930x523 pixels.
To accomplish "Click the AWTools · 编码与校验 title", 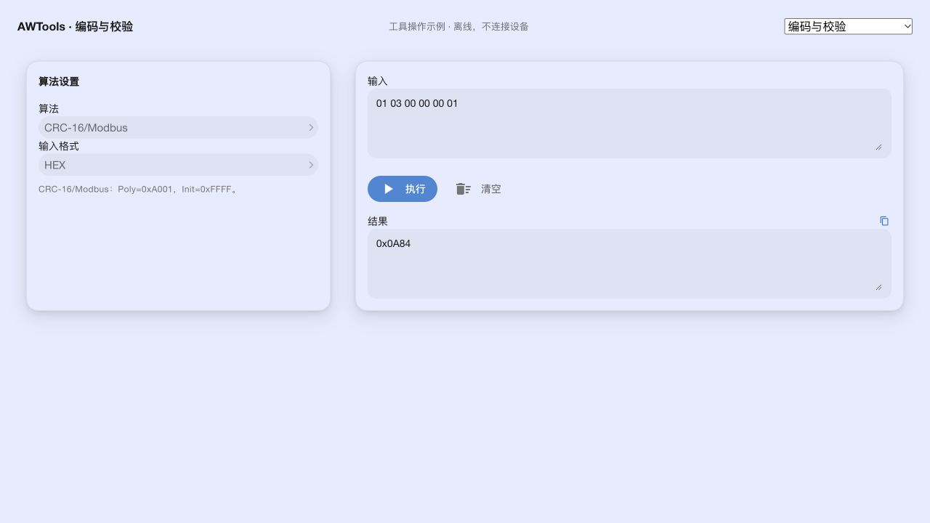I will tap(75, 26).
